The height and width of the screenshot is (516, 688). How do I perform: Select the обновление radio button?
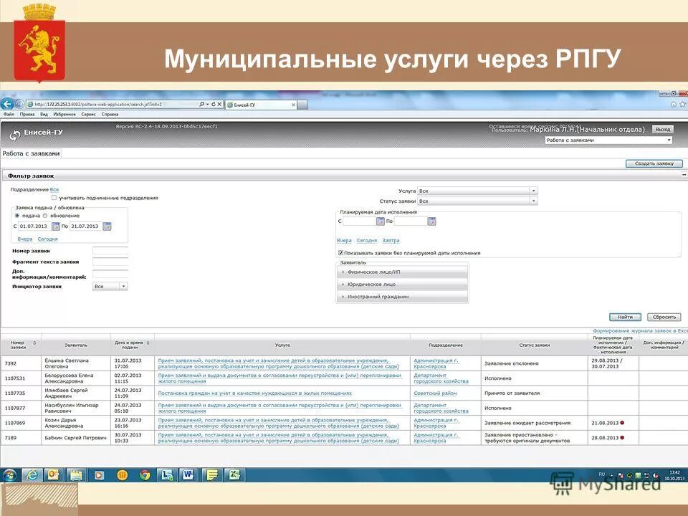coord(44,216)
